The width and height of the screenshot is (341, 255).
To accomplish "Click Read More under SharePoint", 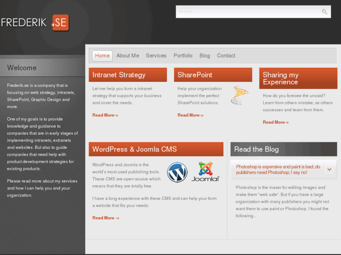I will click(x=190, y=115).
